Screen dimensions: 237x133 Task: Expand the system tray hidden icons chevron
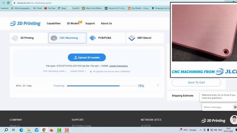[x=201, y=130]
